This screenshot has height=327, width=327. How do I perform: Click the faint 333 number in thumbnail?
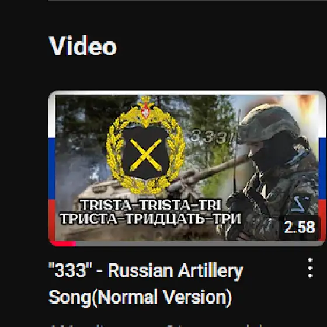[209, 137]
